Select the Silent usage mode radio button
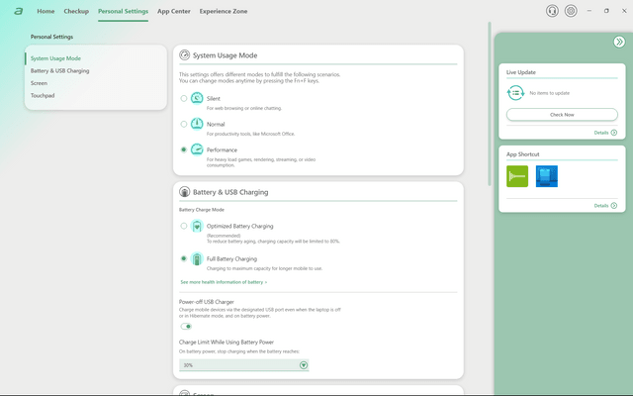 (x=184, y=98)
